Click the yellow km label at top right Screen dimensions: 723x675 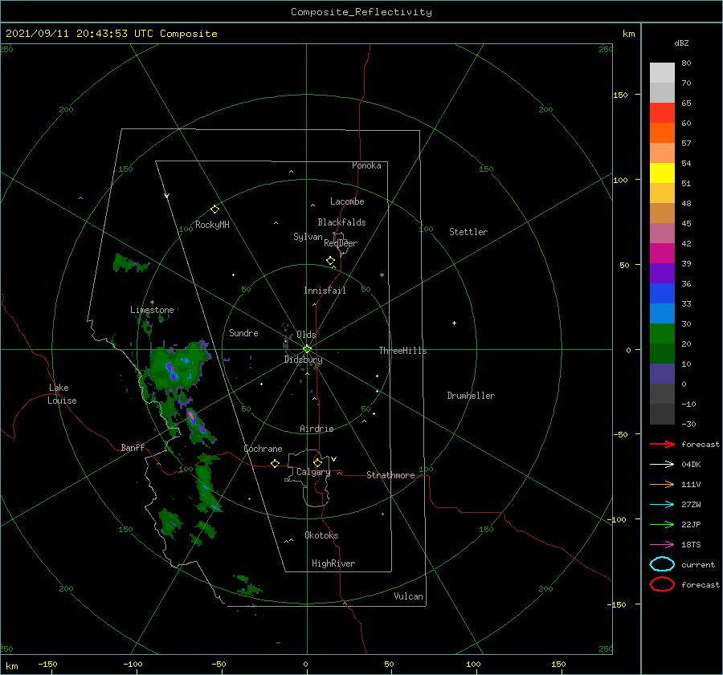[628, 34]
